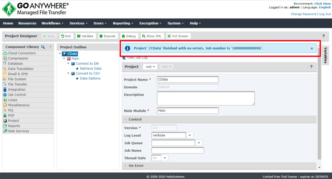This screenshot has width=332, height=179.
Task: Click the Compression category icon
Action: coord(5,58)
